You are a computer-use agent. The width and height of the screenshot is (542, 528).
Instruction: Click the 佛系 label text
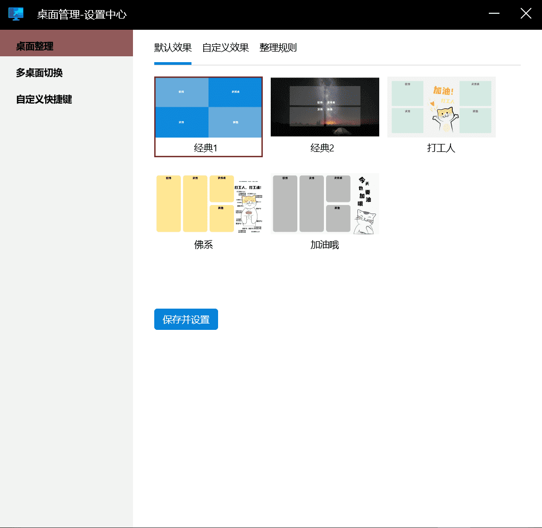[x=203, y=245]
